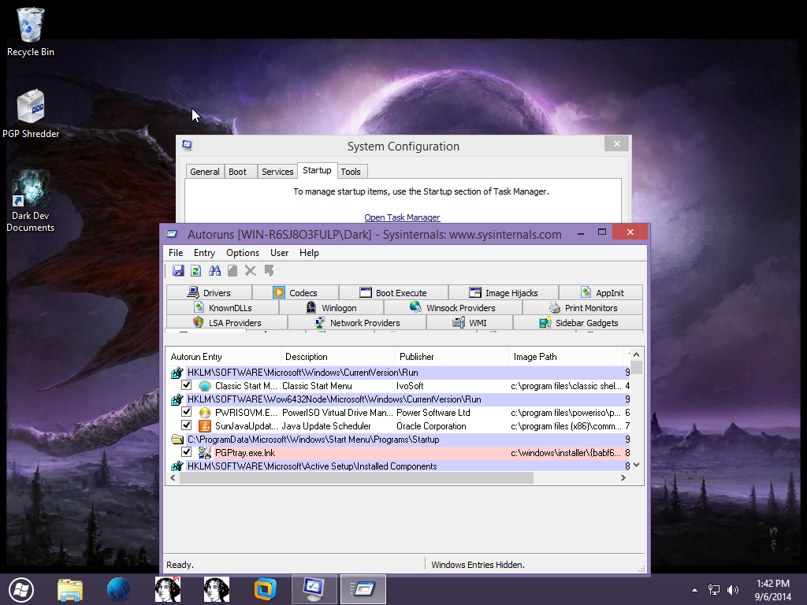Screen dimensions: 807x605
Task: Click the PGPtray entry icon
Action: tap(205, 453)
